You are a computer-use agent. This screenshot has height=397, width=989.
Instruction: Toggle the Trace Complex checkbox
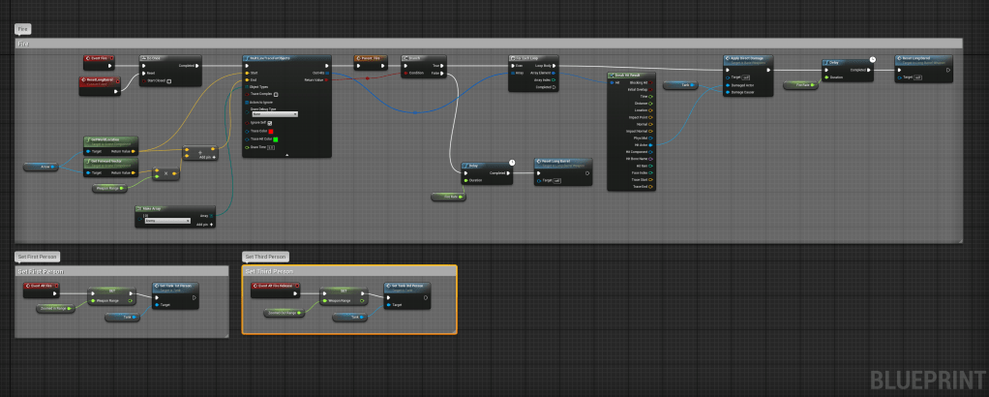277,93
